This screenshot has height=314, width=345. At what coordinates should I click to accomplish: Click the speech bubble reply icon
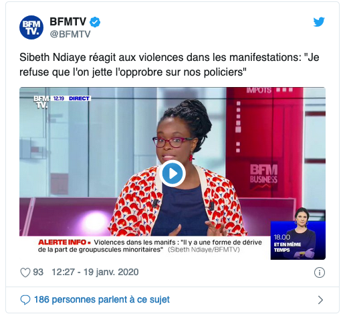click(25, 300)
